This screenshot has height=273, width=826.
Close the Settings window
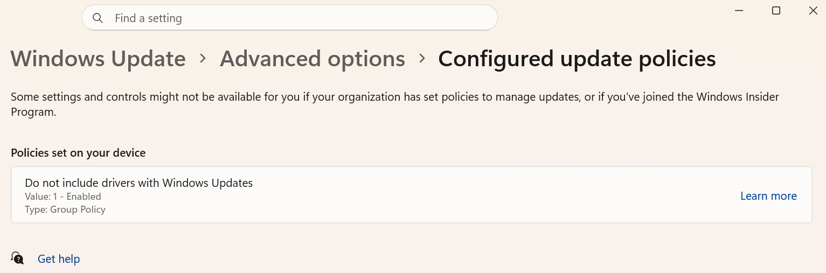[813, 10]
